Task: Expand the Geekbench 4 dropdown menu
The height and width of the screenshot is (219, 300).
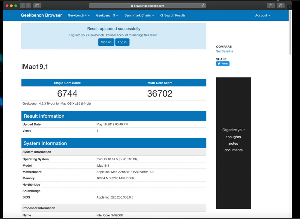Action: pos(79,15)
